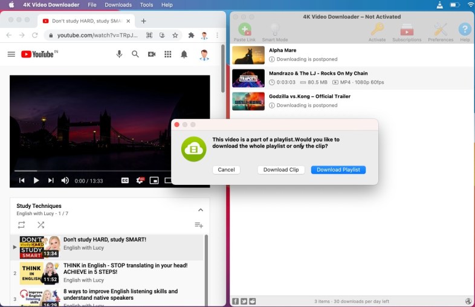Open Chrome extensions puzzle icon
Screen dimensions: 475x307
click(191, 35)
